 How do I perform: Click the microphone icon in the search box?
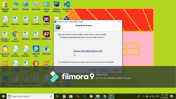[x=51, y=96]
